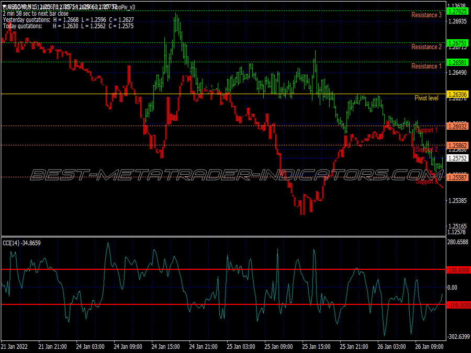Select the CCI(14) -34.8659 indicator label
471x353 pixels.
pos(21,243)
